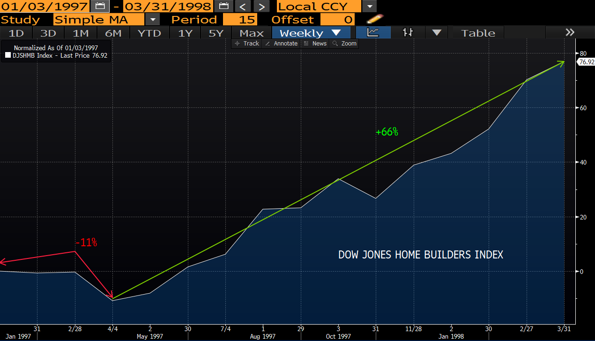Activate the Track crosshair tool
595x341 pixels.
pyautogui.click(x=247, y=43)
